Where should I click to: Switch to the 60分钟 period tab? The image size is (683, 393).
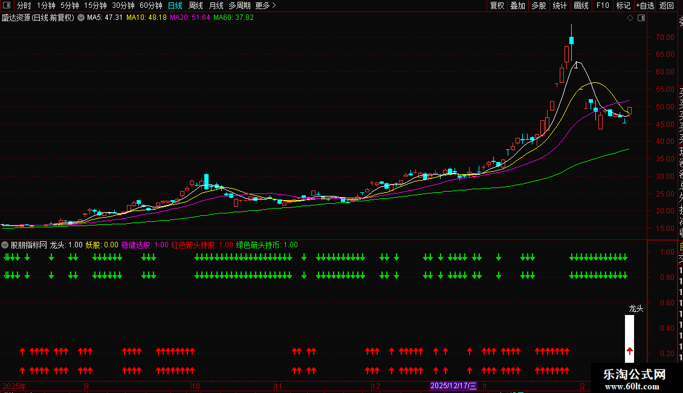pyautogui.click(x=151, y=5)
